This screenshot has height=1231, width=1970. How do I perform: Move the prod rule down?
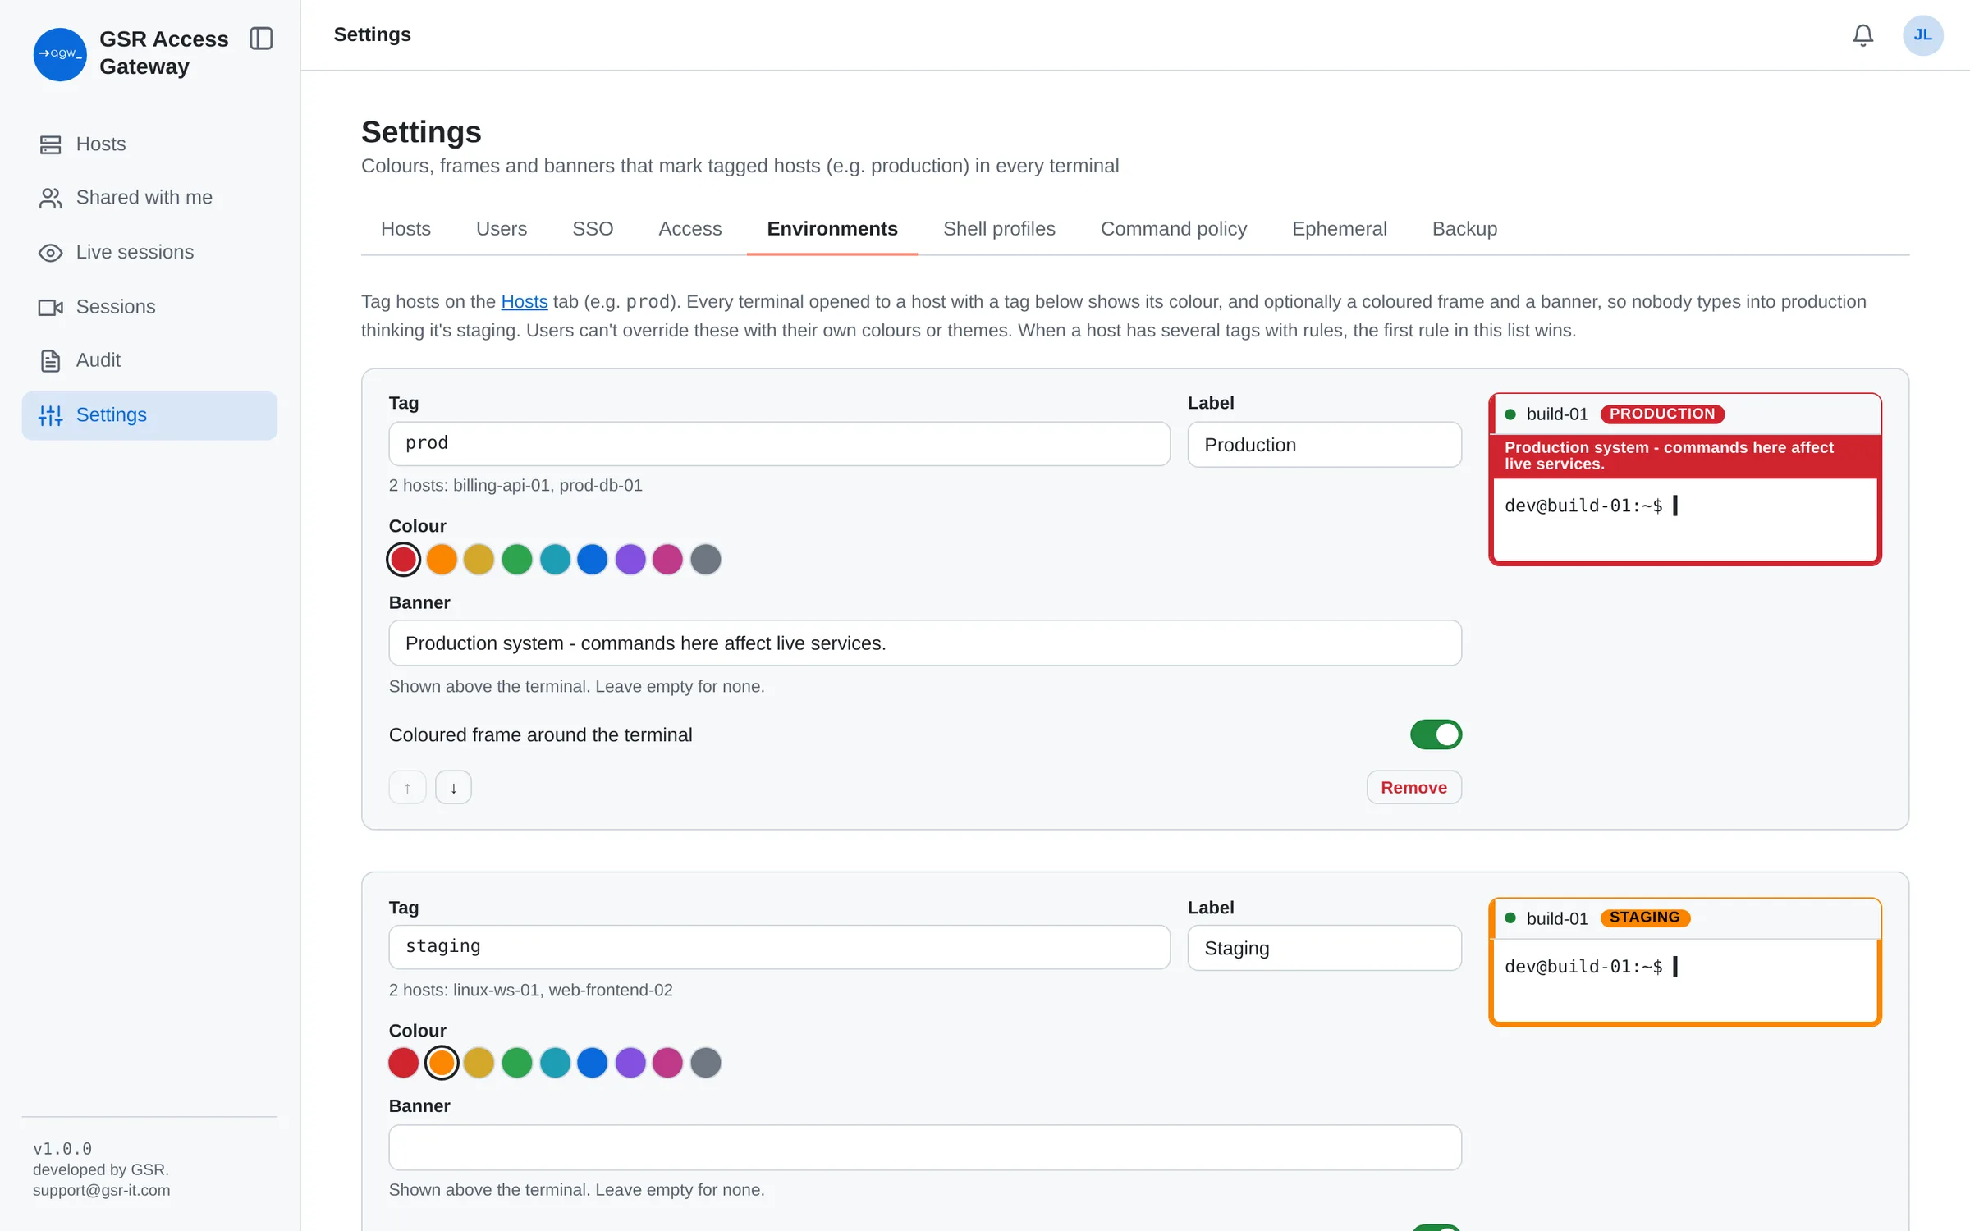[453, 788]
